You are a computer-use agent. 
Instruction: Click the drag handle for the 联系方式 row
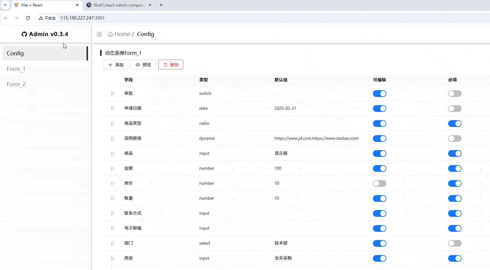tap(112, 213)
